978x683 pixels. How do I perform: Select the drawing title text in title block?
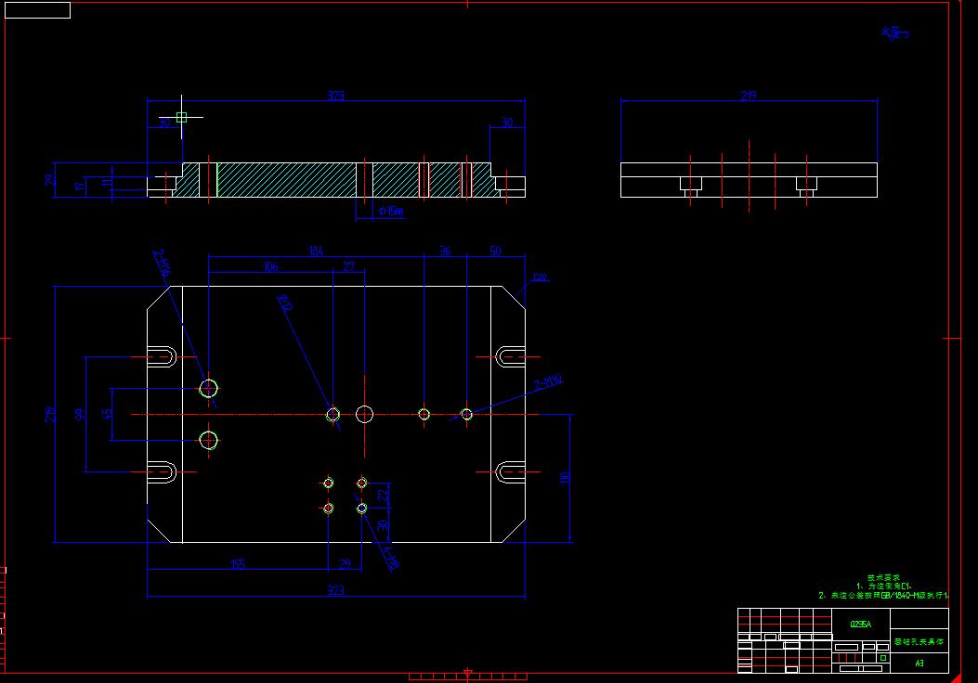(919, 640)
